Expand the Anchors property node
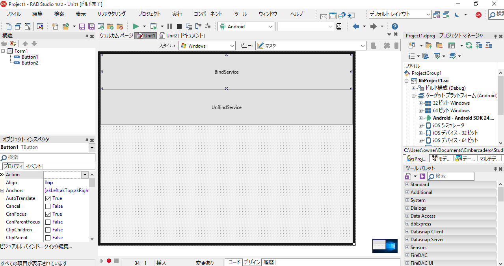Image resolution: width=504 pixels, height=266 pixels. click(x=2, y=190)
